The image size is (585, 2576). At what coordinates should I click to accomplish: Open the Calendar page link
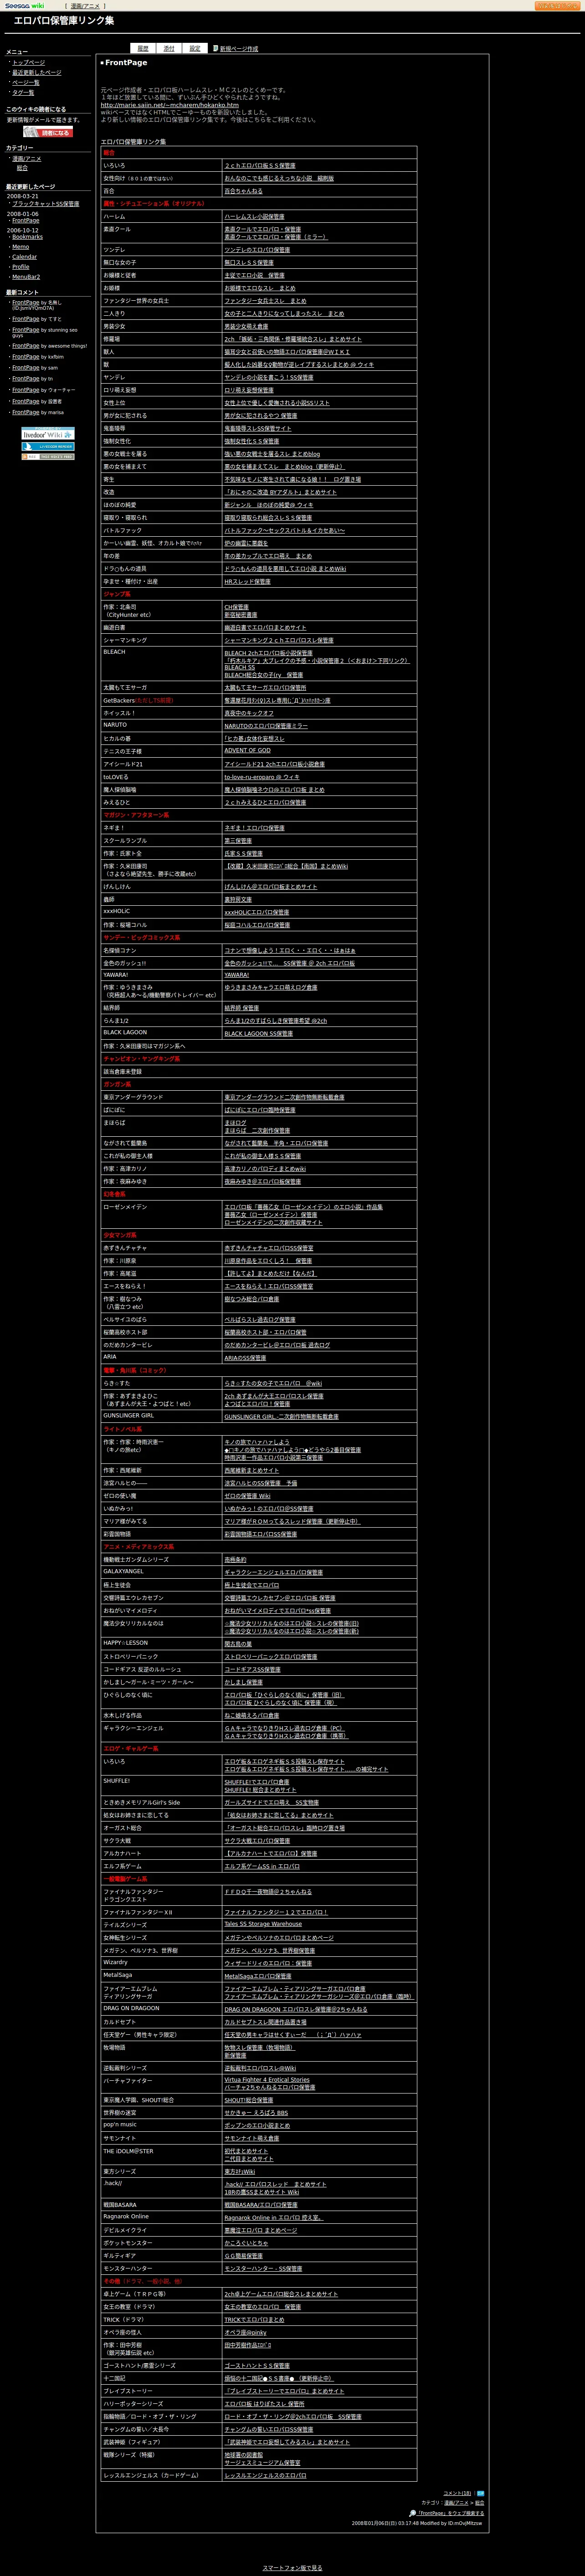[x=24, y=257]
